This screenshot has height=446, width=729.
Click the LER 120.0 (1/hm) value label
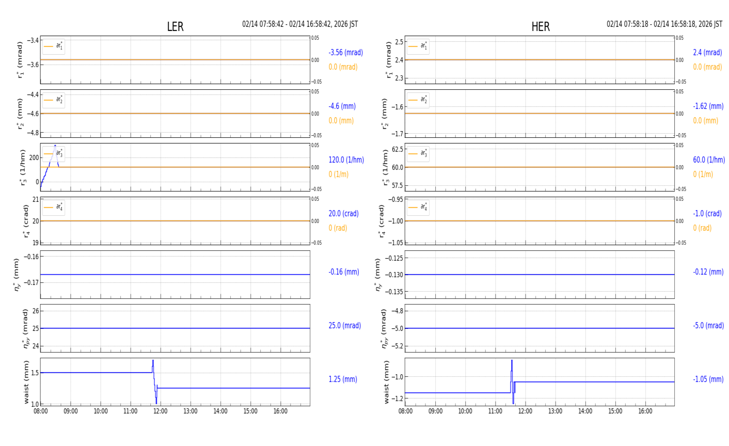tap(346, 160)
